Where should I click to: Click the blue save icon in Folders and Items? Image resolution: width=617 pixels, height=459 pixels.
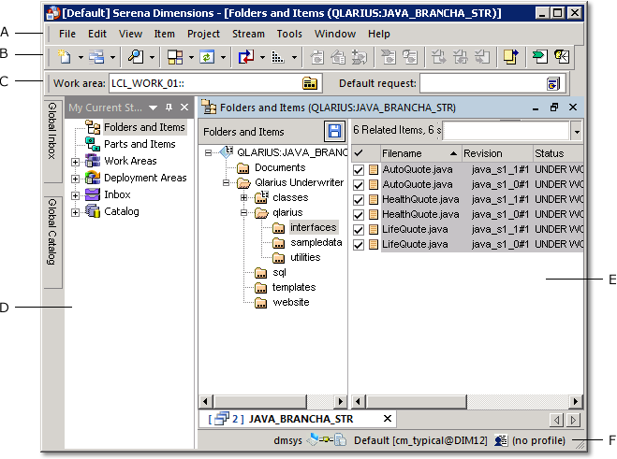pyautogui.click(x=333, y=132)
